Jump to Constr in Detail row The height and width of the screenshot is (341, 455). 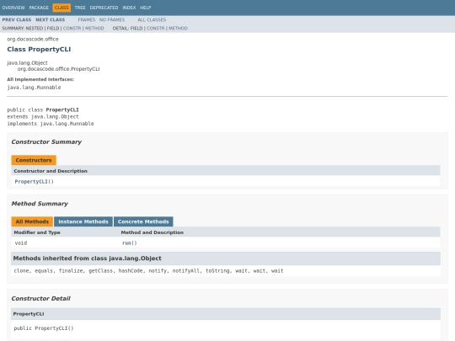click(x=156, y=28)
